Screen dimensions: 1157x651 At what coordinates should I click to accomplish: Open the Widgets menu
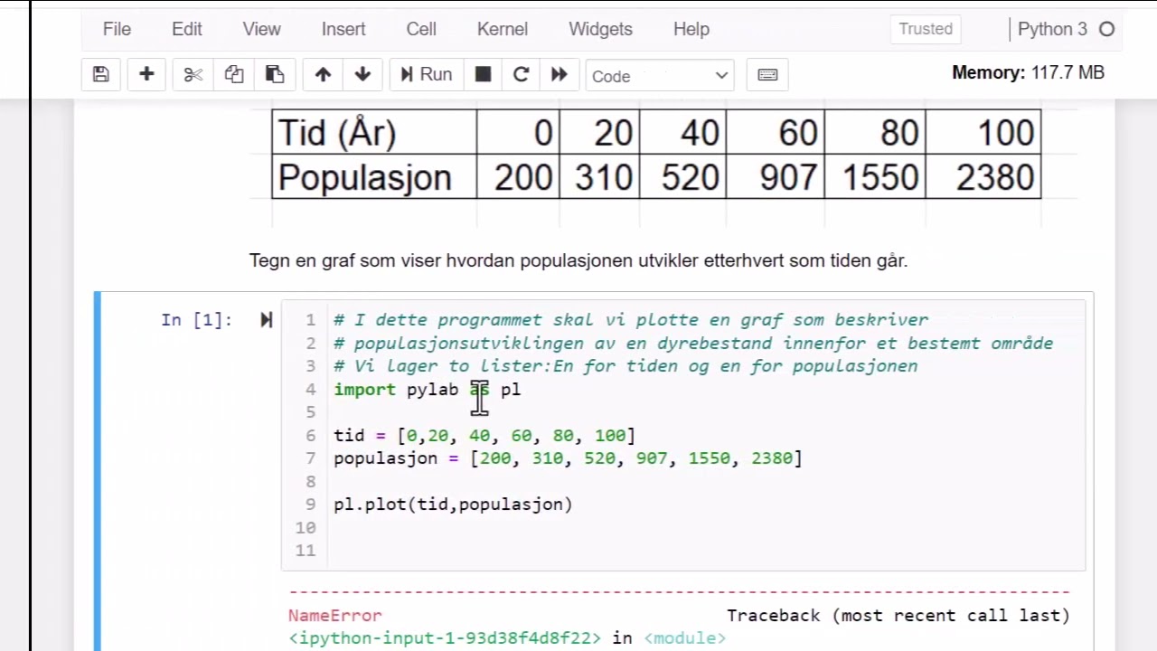point(600,29)
